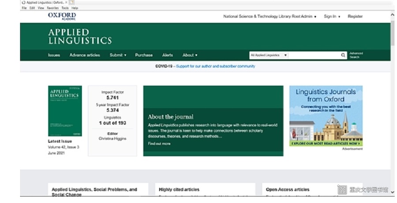Viewport: 397px width, 203px height.
Task: Expand the All Applied Linguistics search scope dropdown
Action: (269, 55)
